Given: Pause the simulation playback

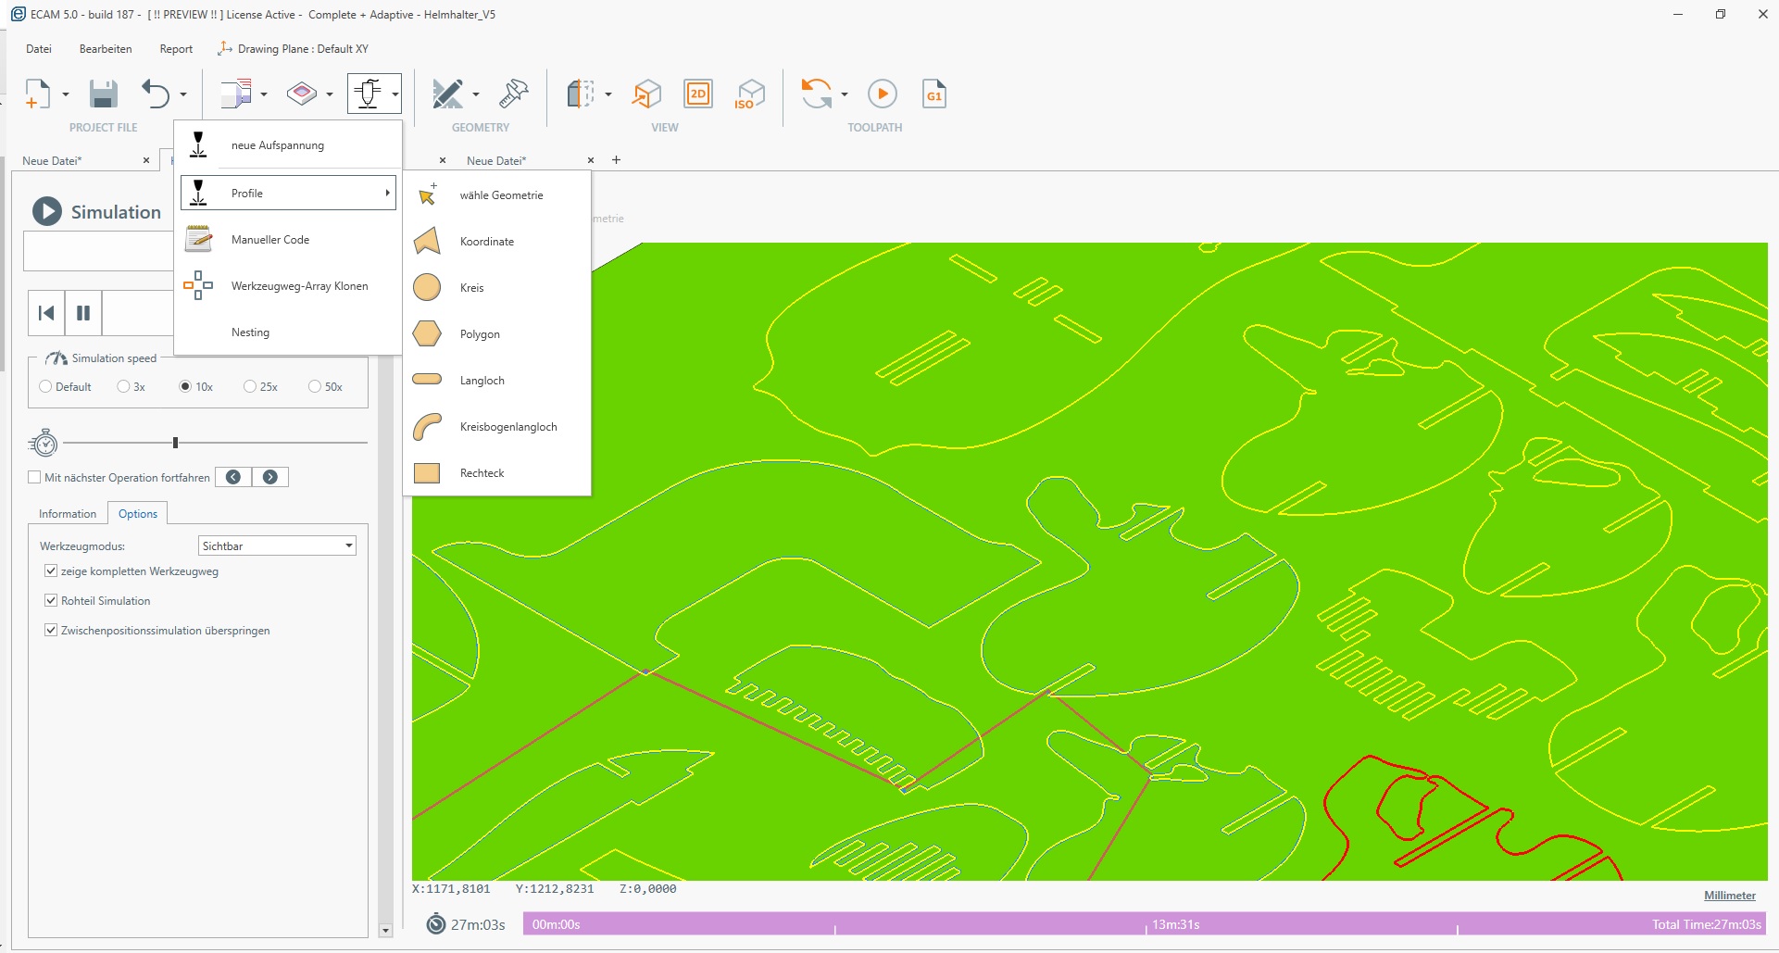Looking at the screenshot, I should point(83,313).
